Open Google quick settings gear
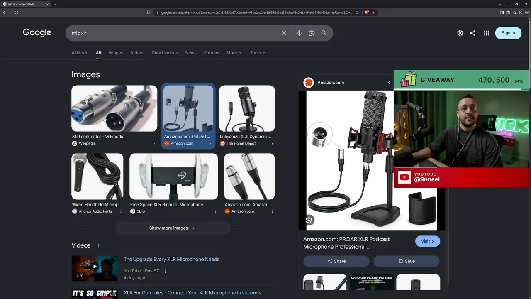 460,33
